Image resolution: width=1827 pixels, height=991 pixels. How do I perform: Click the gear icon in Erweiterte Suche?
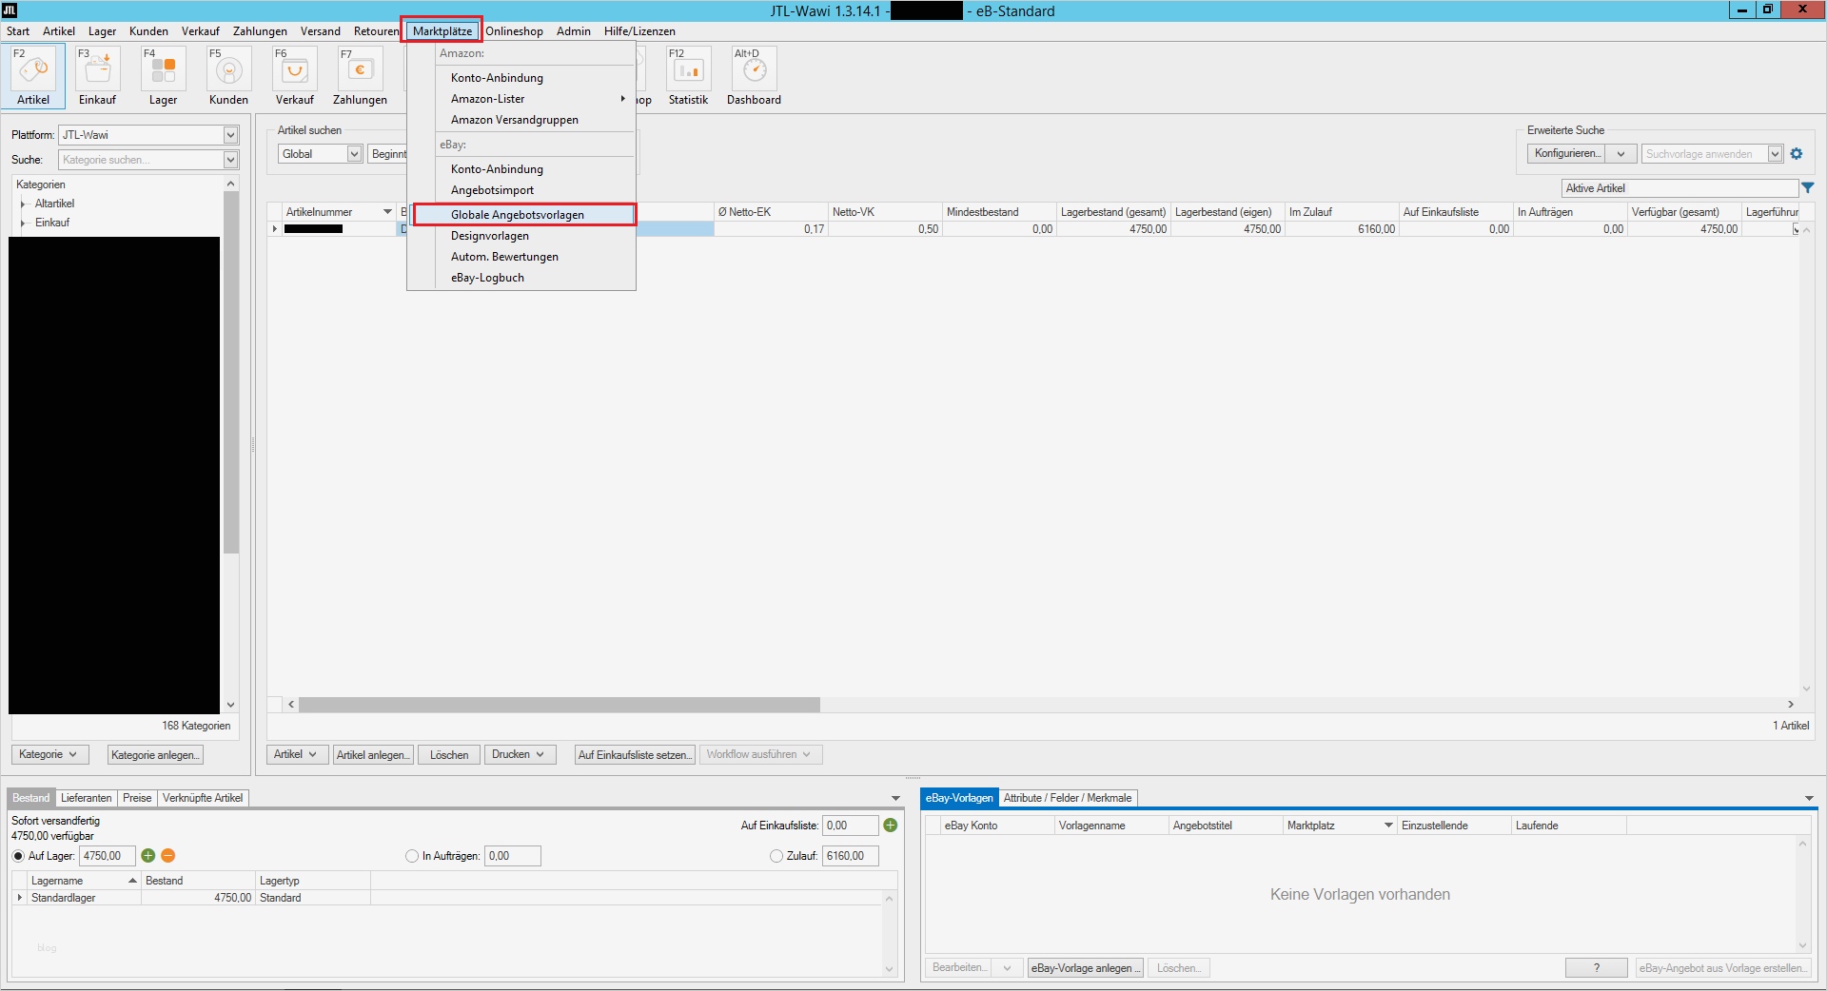[x=1797, y=154]
